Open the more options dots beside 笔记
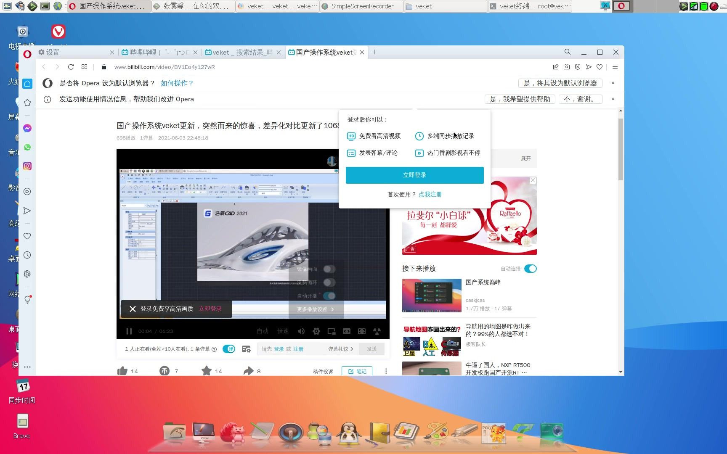Screen dimensions: 727x454 pos(386,371)
